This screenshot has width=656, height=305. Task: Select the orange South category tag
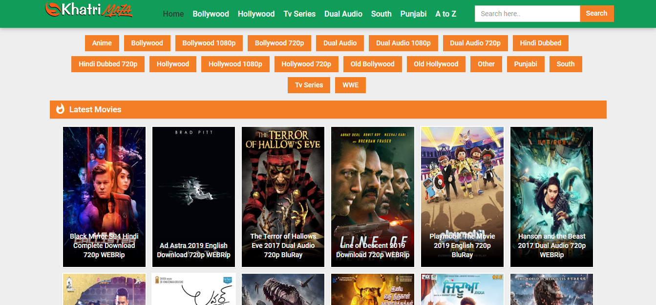pos(566,64)
